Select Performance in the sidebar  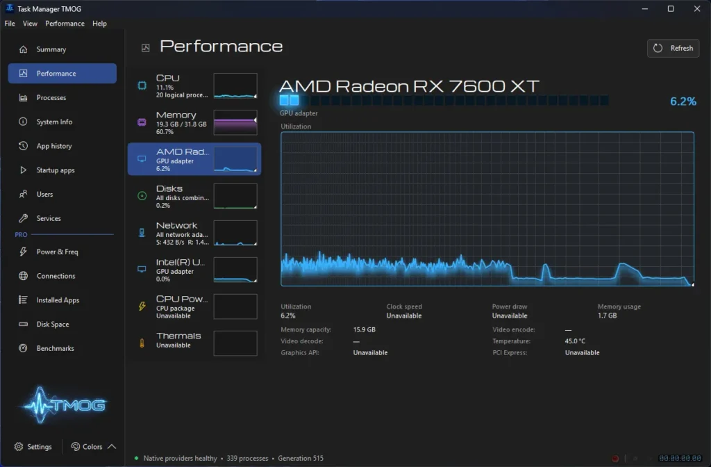(62, 74)
